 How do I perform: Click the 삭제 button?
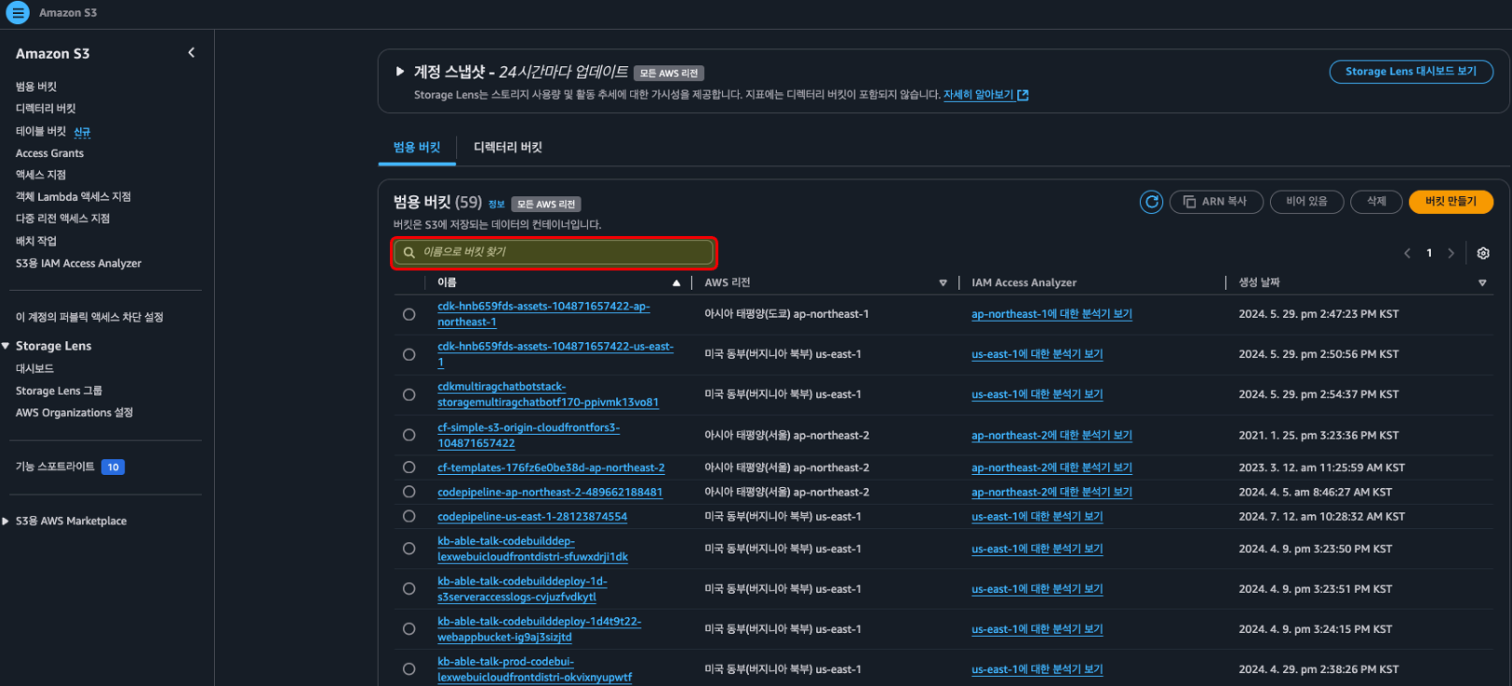(x=1376, y=202)
